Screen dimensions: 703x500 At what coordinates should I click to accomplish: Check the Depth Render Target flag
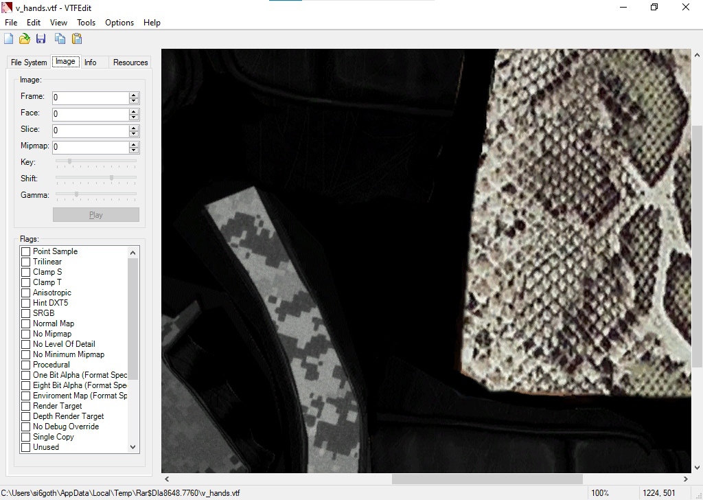click(x=26, y=417)
